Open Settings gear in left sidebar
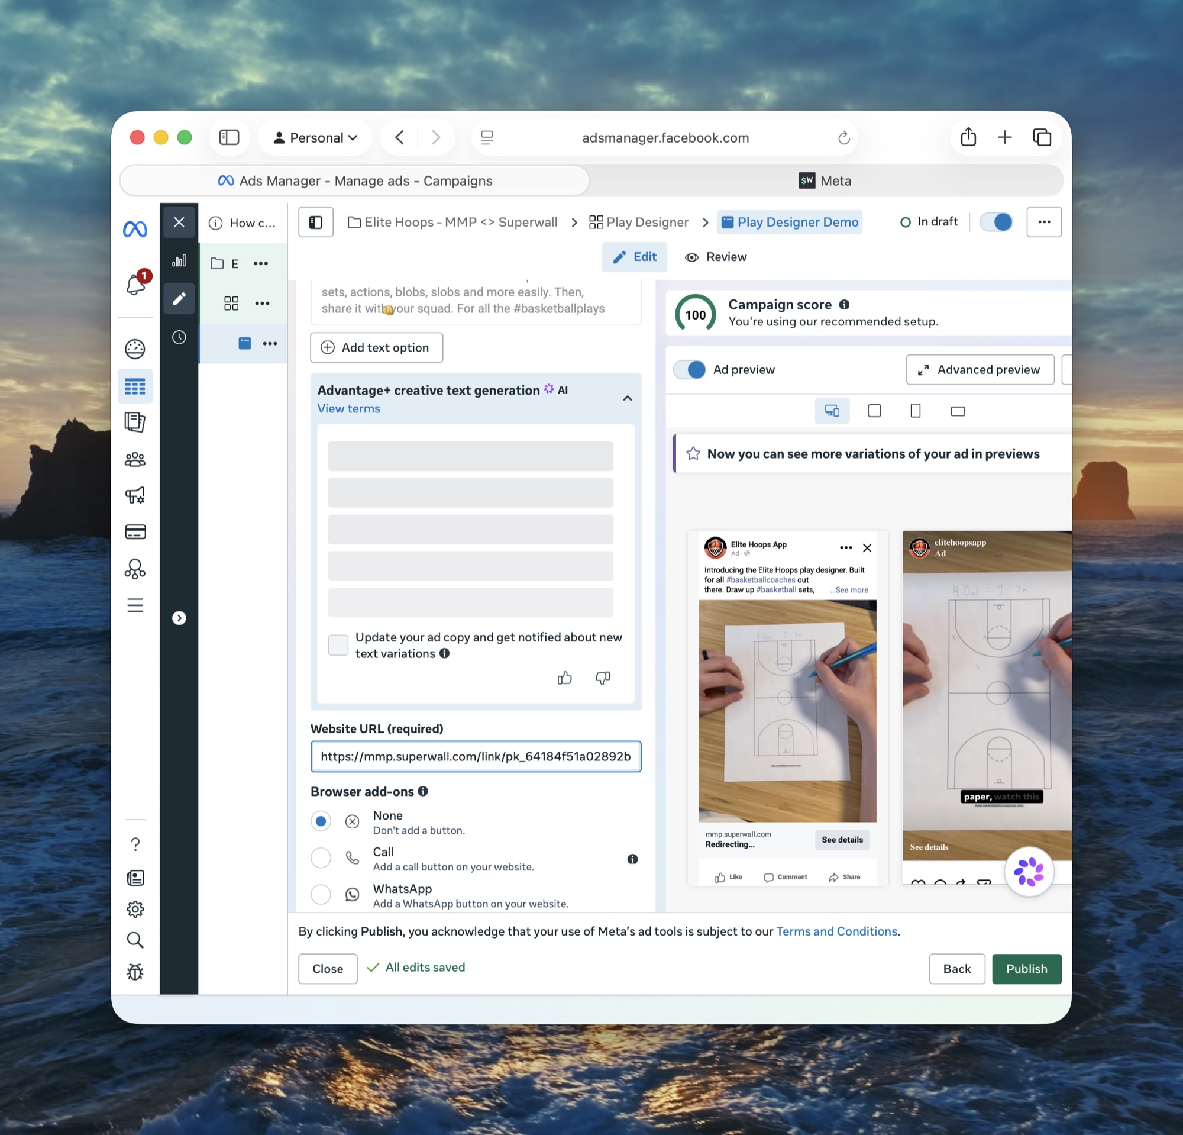 pyautogui.click(x=135, y=908)
